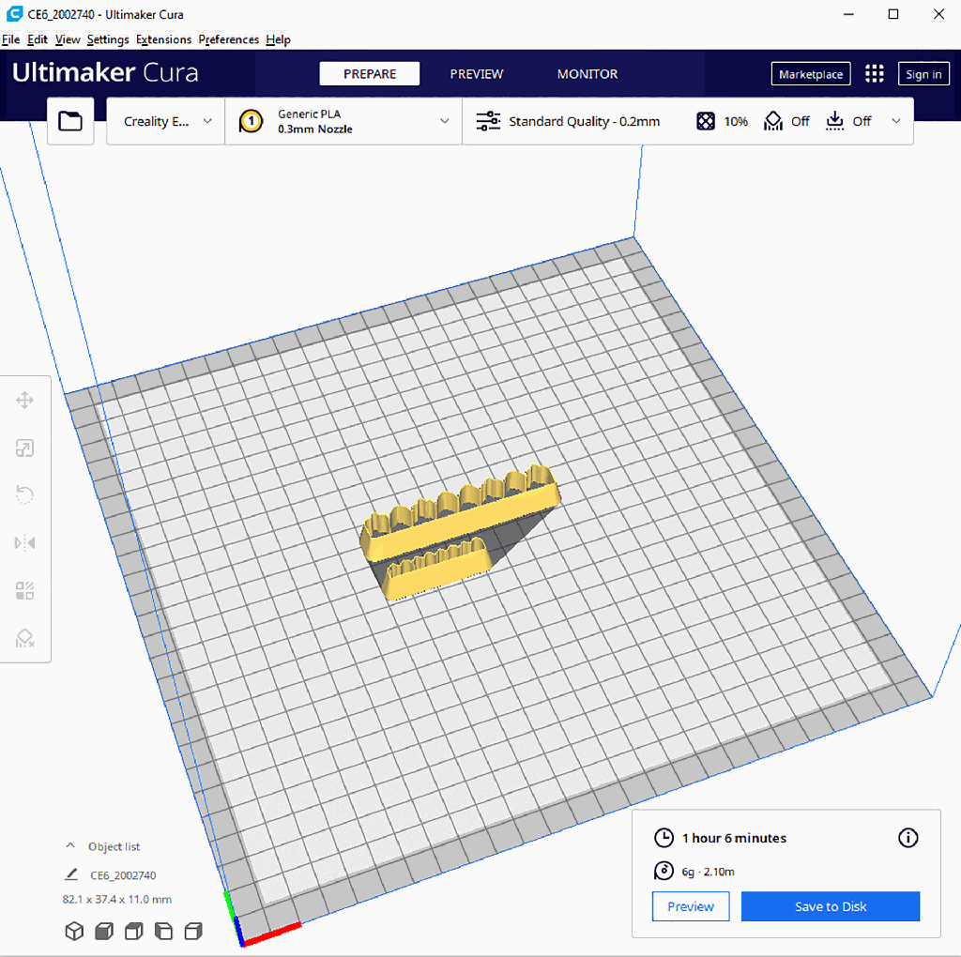Select the Scale tool in left toolbar
961x957 pixels.
pos(25,448)
